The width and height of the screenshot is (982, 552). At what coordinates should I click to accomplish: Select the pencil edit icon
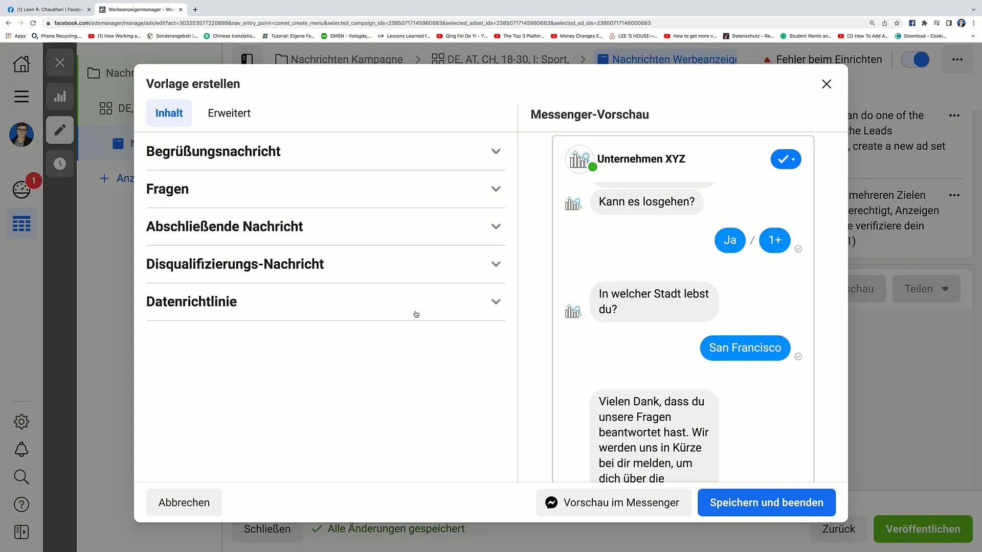pyautogui.click(x=60, y=130)
